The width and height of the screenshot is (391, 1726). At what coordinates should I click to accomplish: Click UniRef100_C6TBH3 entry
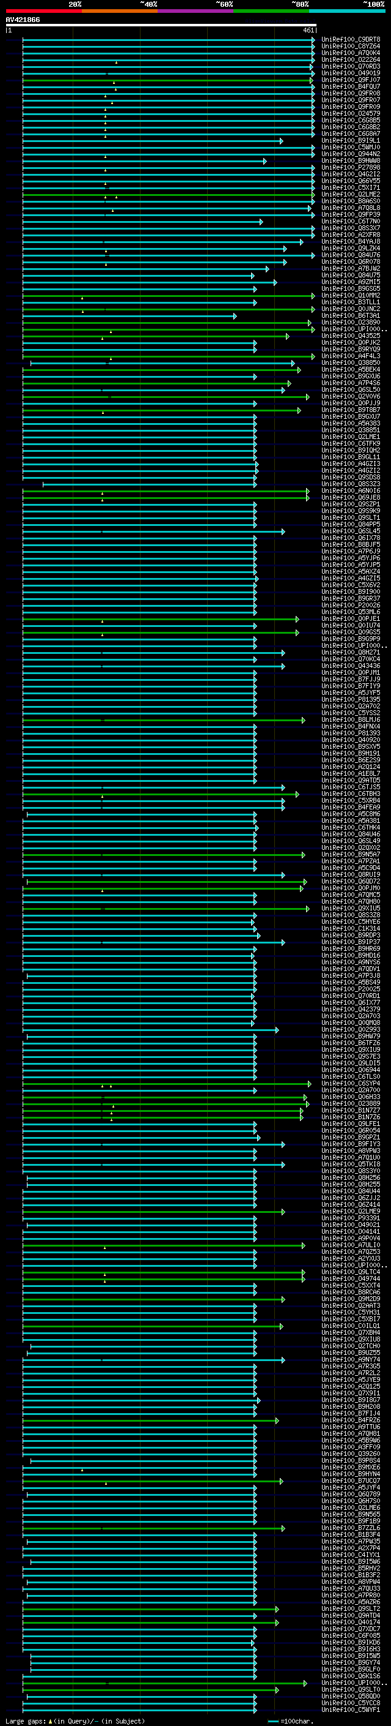click(x=350, y=794)
